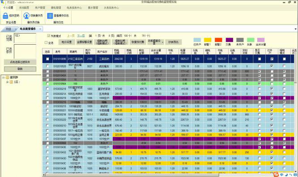Click the table's horizontal scrollbar left arrow
Viewport: 298px width, 177px height.
pos(44,175)
